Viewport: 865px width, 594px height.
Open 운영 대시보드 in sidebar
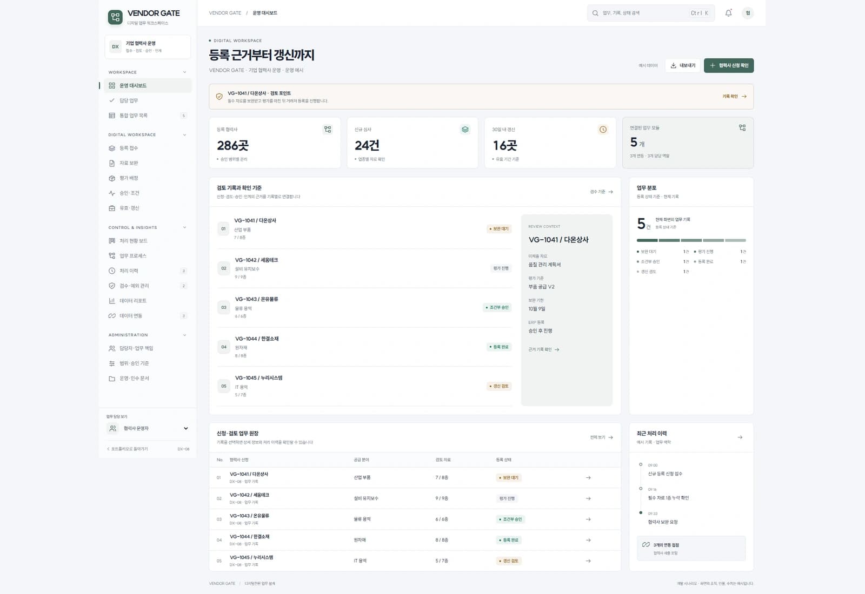pyautogui.click(x=148, y=85)
